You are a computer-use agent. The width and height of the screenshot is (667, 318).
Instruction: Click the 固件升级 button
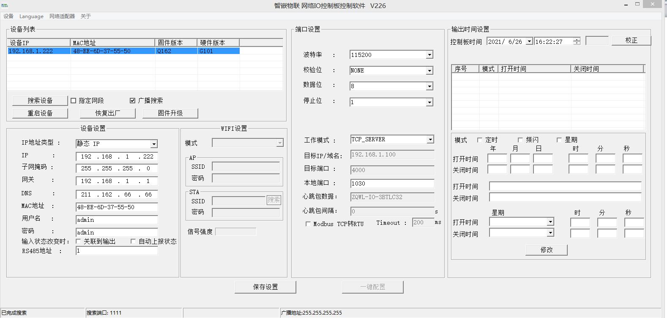[x=170, y=113]
